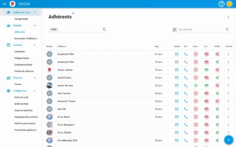Screen dimensions: 236x147
Task: Open the actions menu for Alra Rtif
Action: 228,109
